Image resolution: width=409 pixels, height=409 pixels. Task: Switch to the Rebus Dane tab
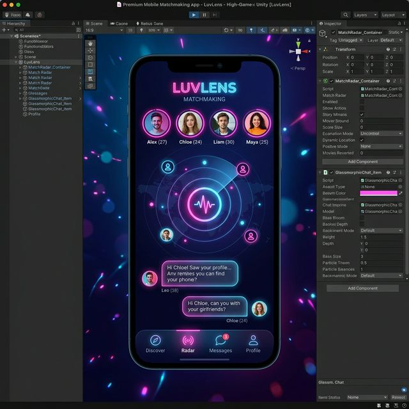pos(150,24)
